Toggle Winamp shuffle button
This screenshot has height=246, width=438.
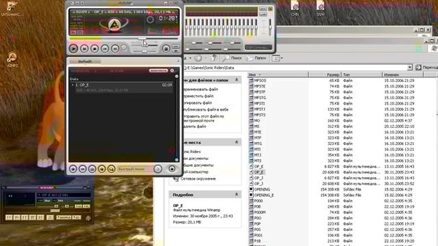[x=64, y=217]
